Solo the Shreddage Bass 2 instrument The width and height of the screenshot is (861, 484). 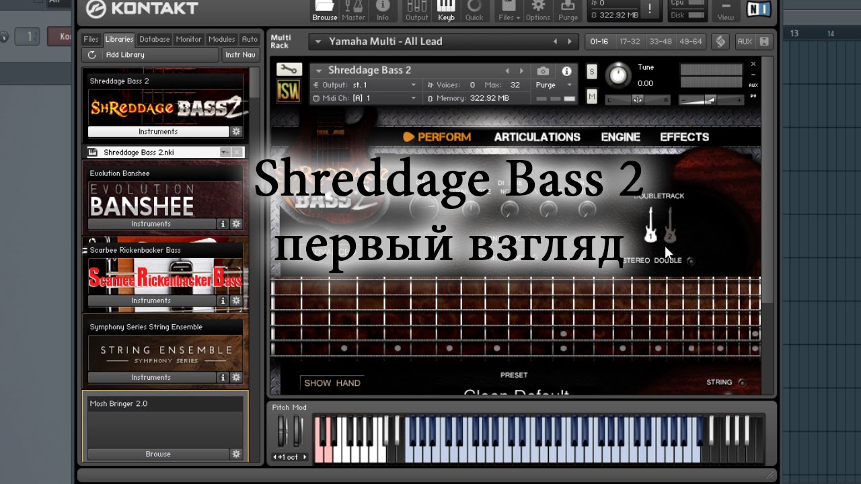(592, 72)
